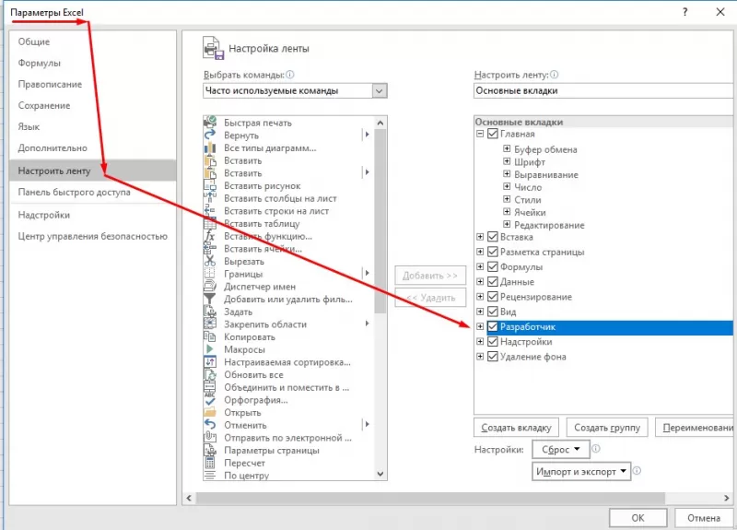The image size is (737, 530).
Task: Click the command list scrollbar up arrow
Action: [380, 123]
